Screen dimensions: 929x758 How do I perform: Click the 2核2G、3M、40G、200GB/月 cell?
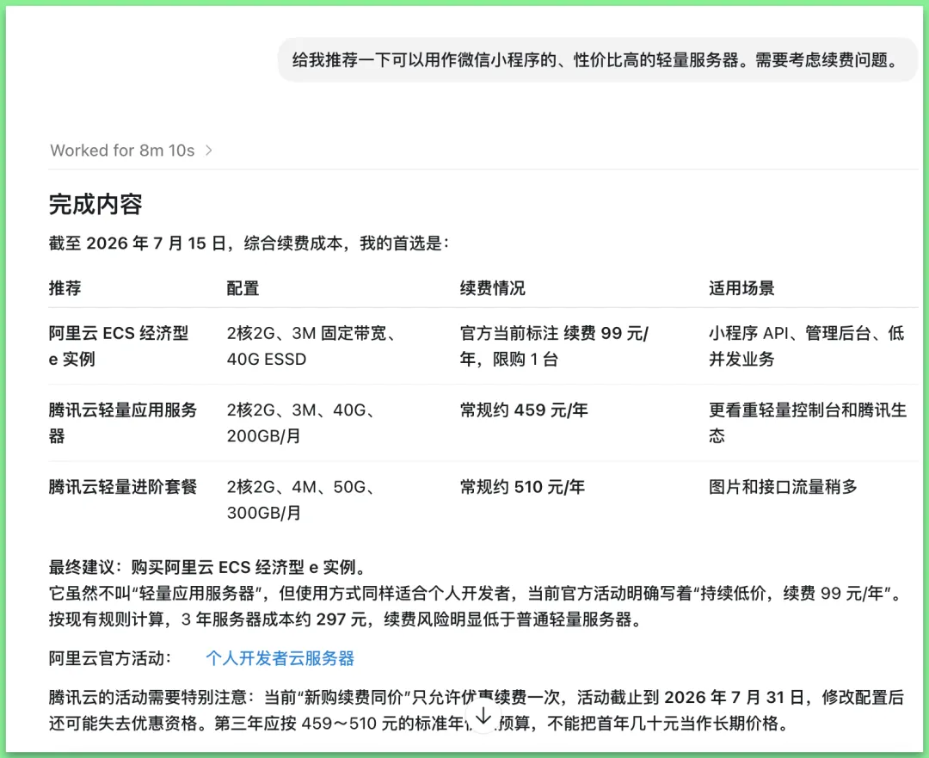coord(300,423)
